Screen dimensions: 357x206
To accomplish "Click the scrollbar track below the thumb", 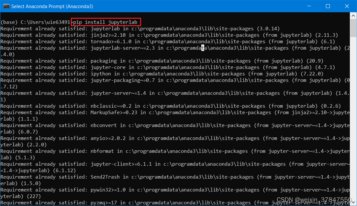I will click(353, 113).
